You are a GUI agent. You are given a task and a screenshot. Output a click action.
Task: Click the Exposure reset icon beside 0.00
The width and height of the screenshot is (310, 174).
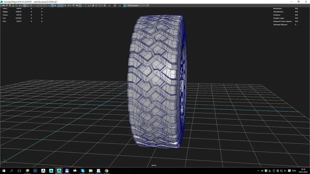point(105,5)
